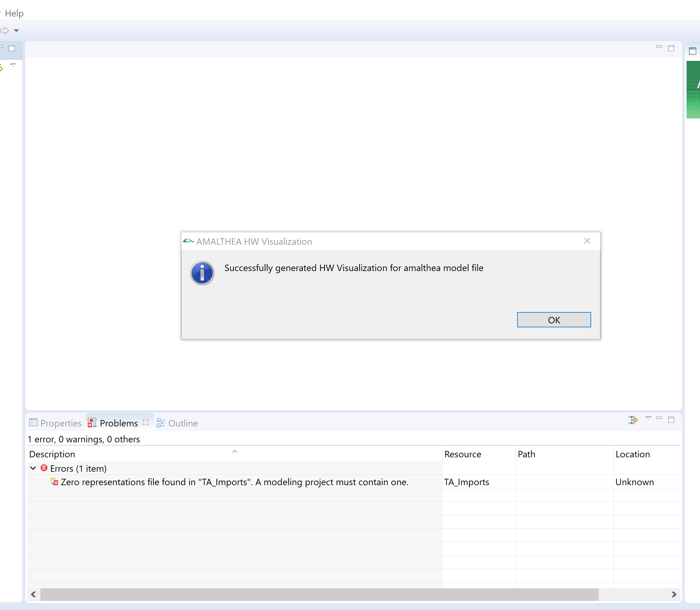Minimize the editor area
This screenshot has height=610, width=700.
click(659, 46)
